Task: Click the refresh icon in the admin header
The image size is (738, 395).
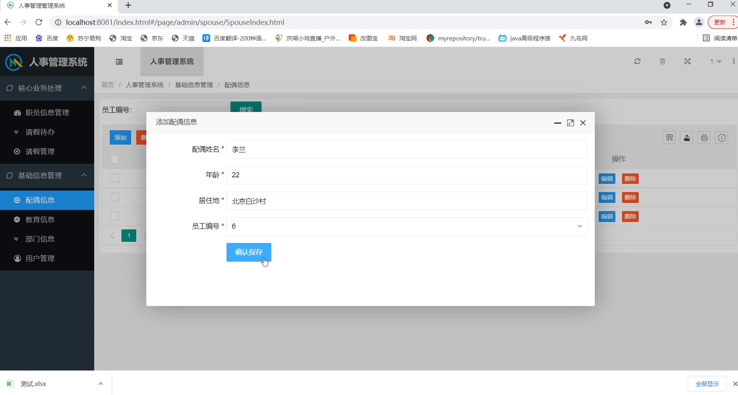Action: click(x=637, y=61)
